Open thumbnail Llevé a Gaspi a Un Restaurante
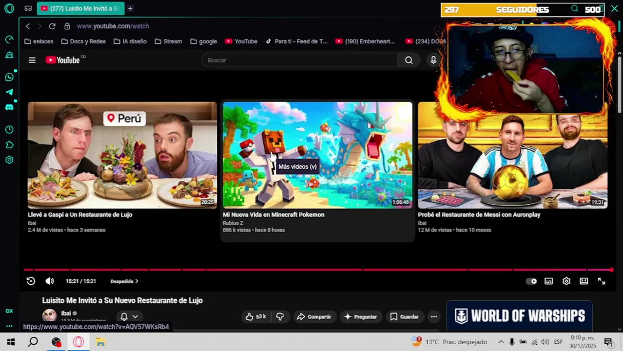623x351 pixels. pyautogui.click(x=122, y=155)
